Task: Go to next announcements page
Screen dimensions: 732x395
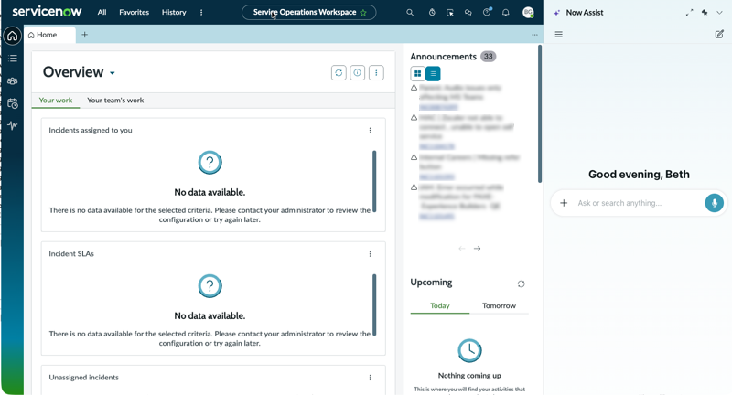Action: [477, 249]
